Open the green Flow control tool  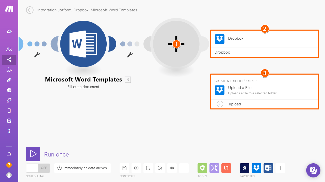click(x=202, y=168)
